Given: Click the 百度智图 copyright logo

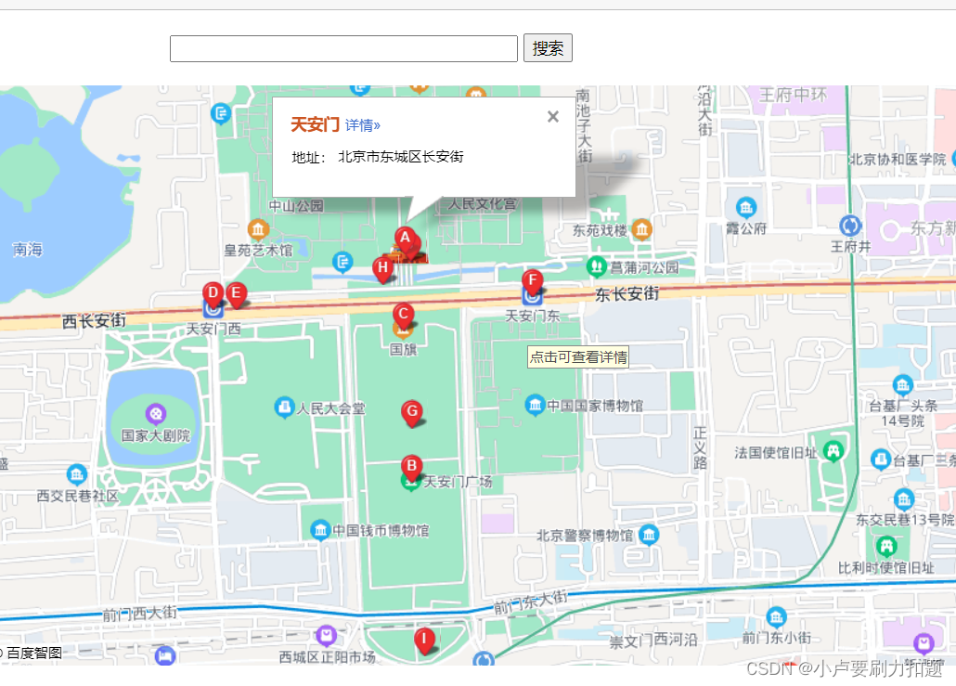Looking at the screenshot, I should point(32,653).
